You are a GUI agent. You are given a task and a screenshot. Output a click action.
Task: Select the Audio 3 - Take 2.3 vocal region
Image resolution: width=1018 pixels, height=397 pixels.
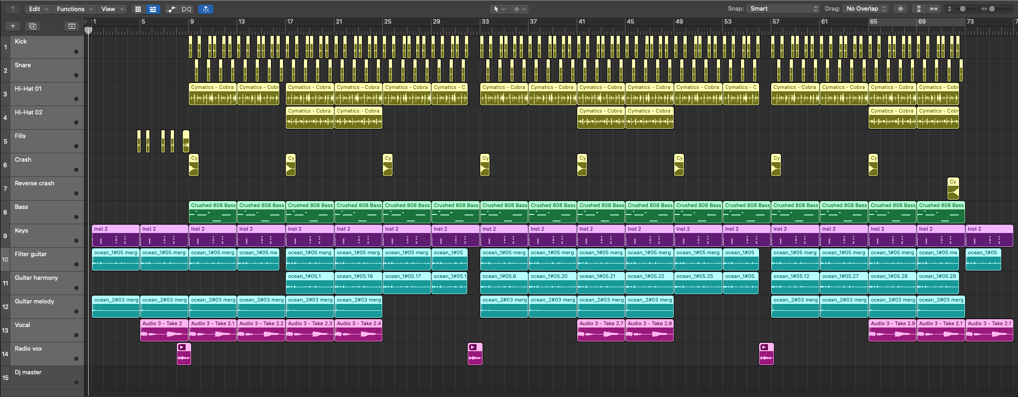[x=310, y=330]
